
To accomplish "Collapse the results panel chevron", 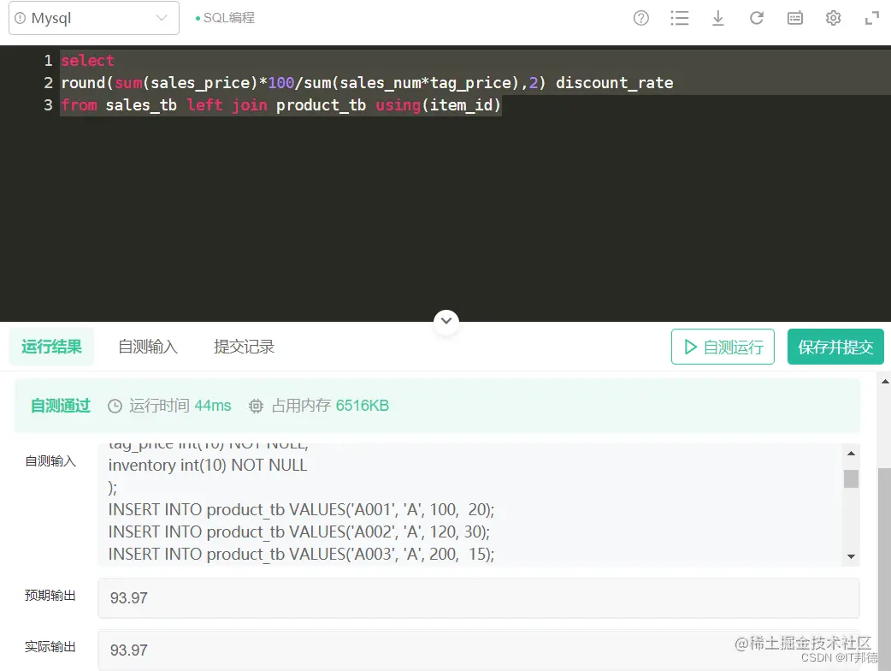I will [x=446, y=321].
